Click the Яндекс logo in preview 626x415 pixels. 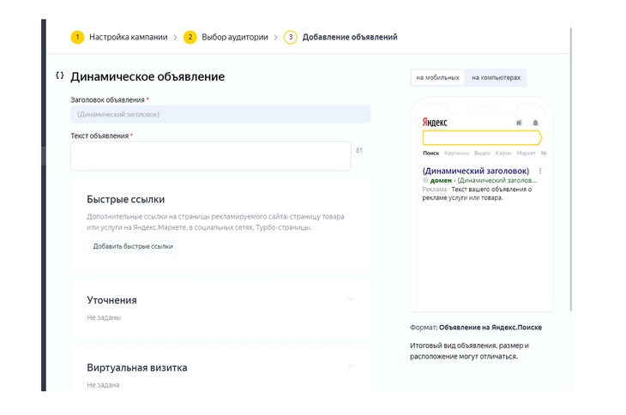435,122
